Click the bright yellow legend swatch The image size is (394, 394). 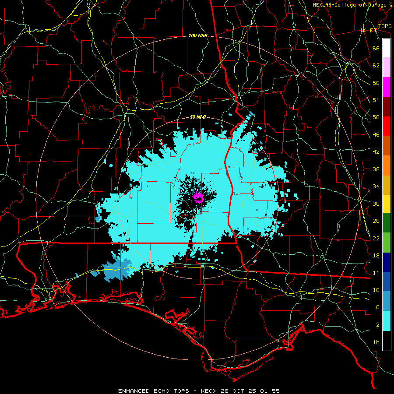pos(387,204)
